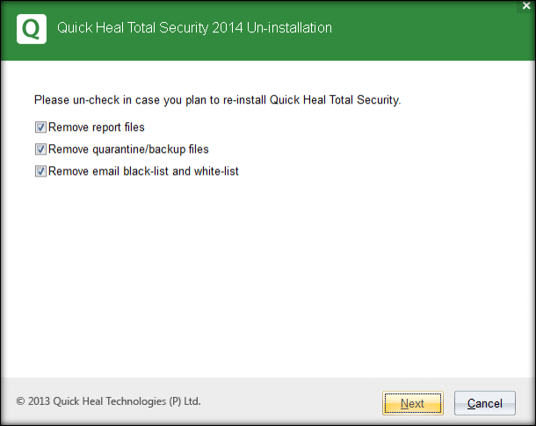Toggle the Remove quarantine/backup files checkbox
Image resolution: width=536 pixels, height=426 pixels.
(x=40, y=149)
